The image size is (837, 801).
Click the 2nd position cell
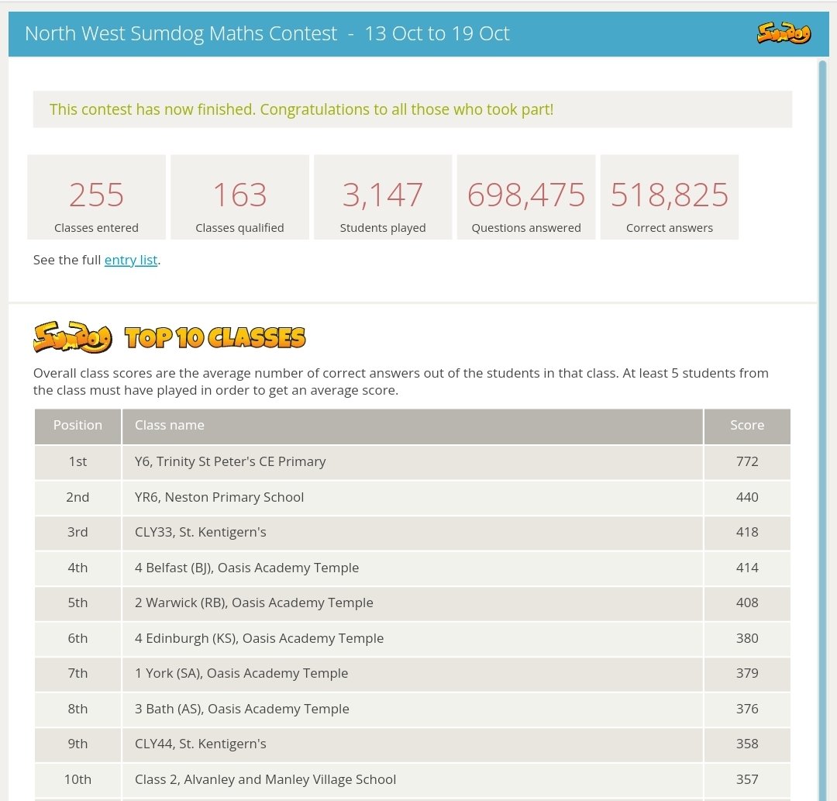pos(78,498)
